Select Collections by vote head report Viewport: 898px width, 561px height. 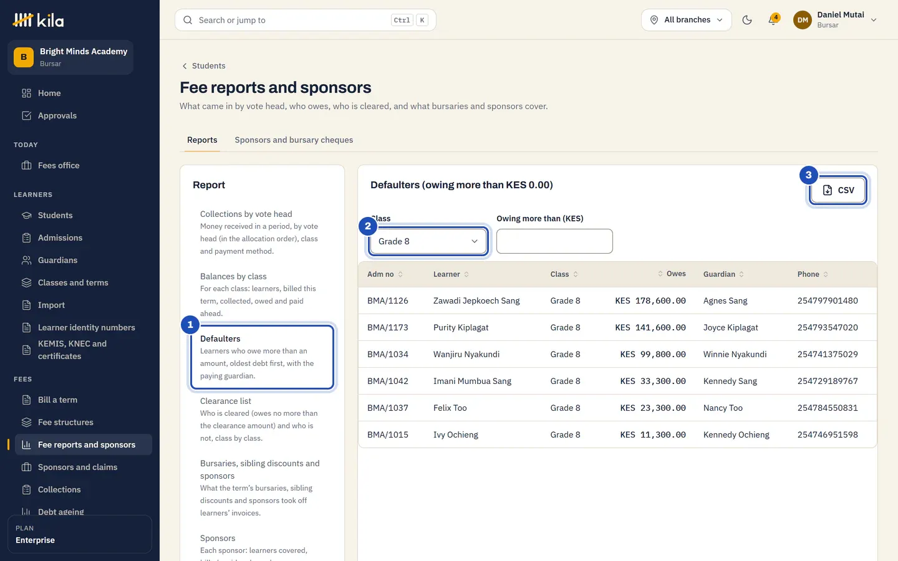[x=262, y=233]
